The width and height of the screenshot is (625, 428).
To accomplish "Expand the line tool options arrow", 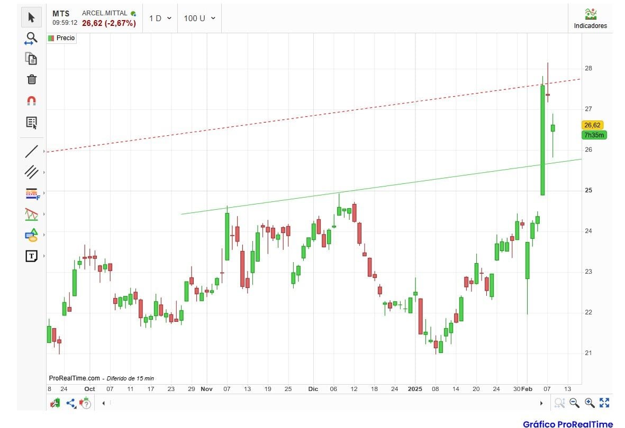I will (44, 151).
